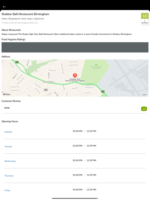Tap the restaurant address 4 Arden Oak Rd
The image size is (150, 200).
pyautogui.click(x=20, y=23)
